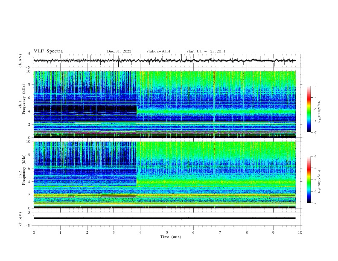
Task: Click the '8' tick on the time axis
Action: (x=247, y=232)
